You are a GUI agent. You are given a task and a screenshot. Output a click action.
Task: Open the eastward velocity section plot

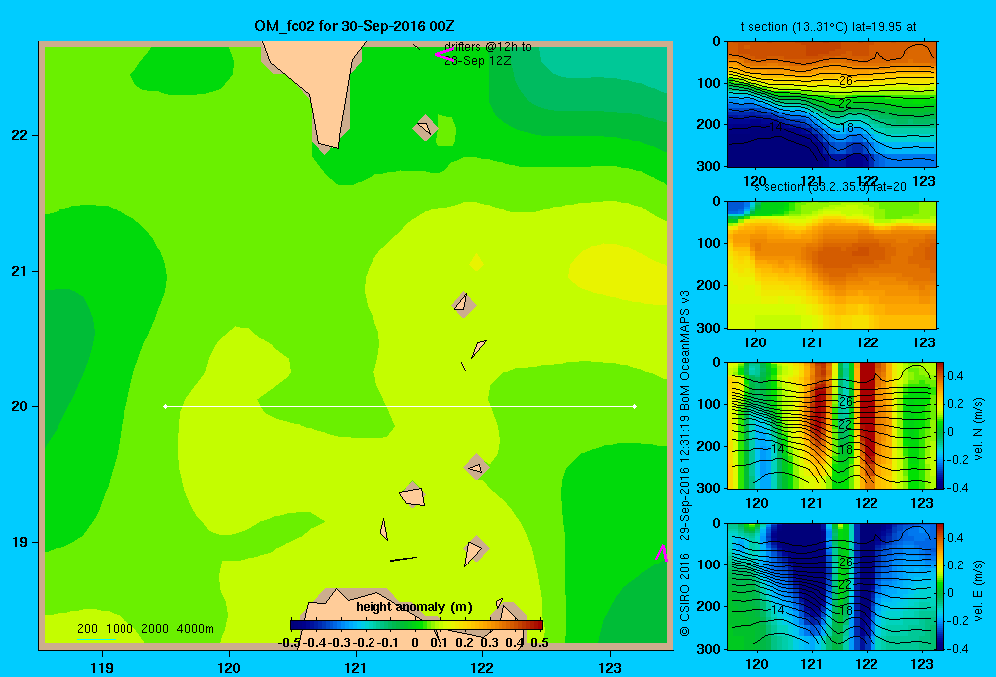point(832,586)
